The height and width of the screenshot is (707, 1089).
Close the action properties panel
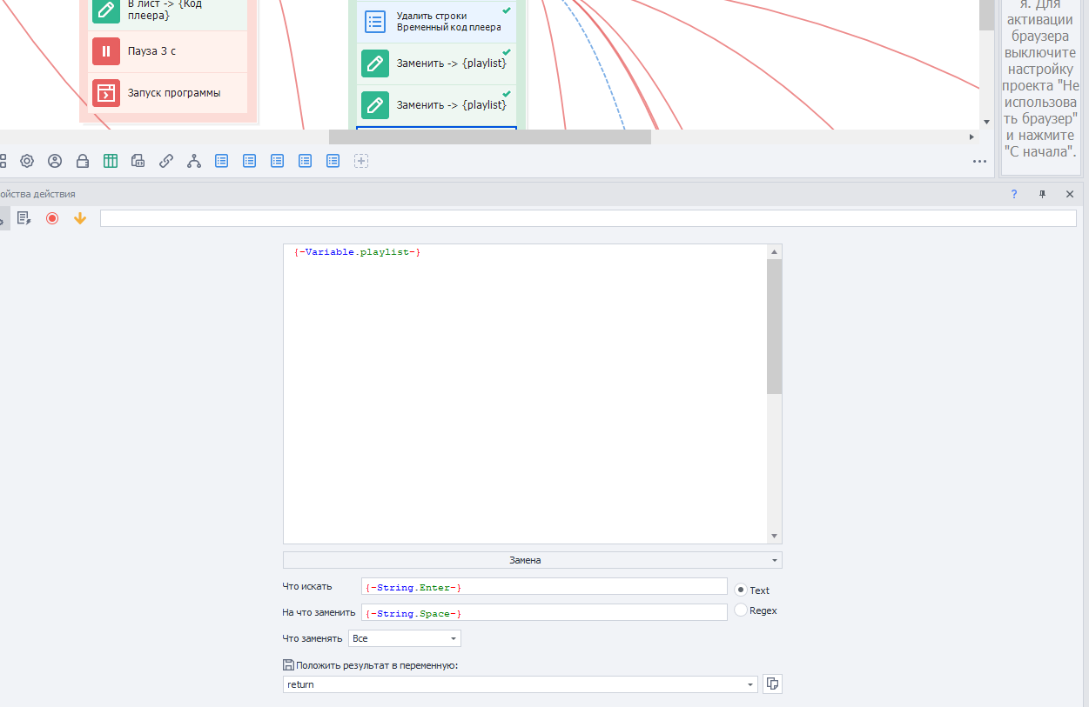(x=1070, y=194)
